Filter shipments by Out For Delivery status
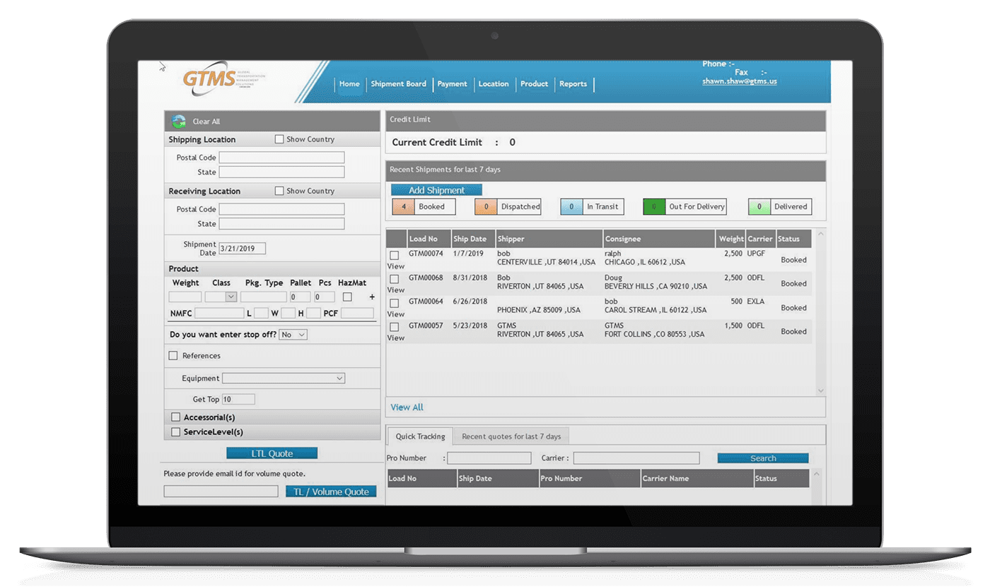This screenshot has height=587, width=990. 686,207
